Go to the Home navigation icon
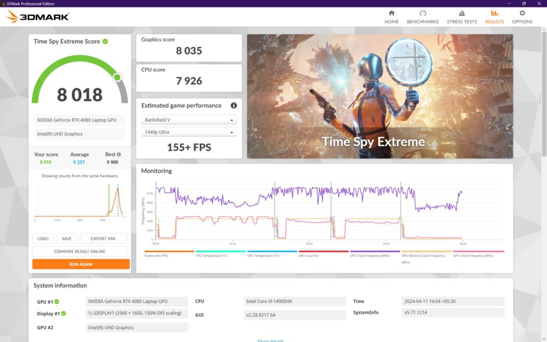 click(392, 13)
